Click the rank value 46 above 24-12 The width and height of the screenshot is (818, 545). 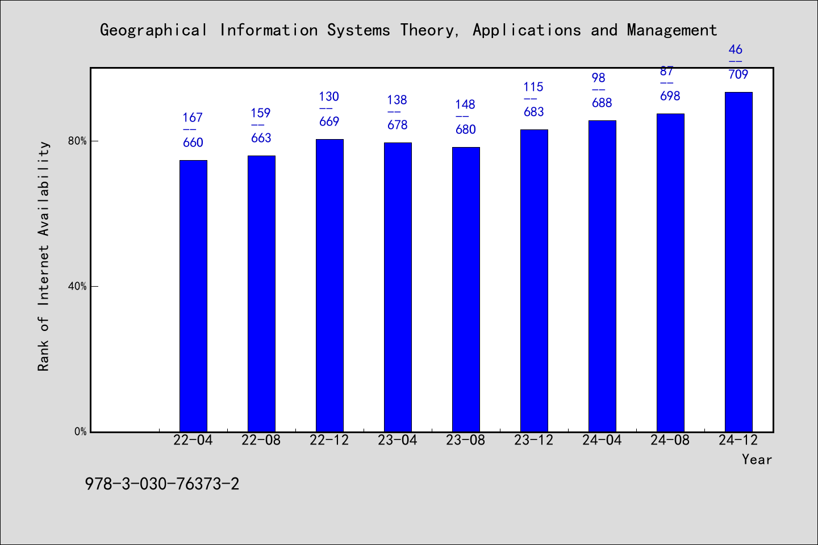(x=736, y=49)
